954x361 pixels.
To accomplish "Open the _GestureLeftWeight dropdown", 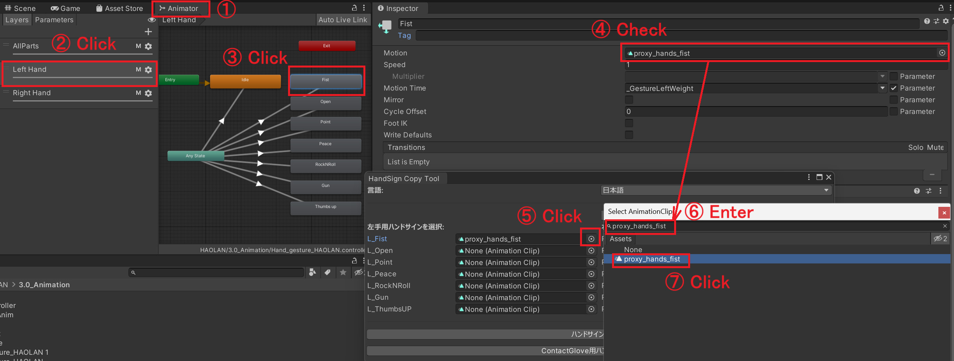I will pyautogui.click(x=755, y=88).
